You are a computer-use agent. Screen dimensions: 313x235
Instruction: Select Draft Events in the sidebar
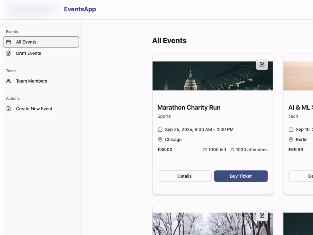[28, 53]
